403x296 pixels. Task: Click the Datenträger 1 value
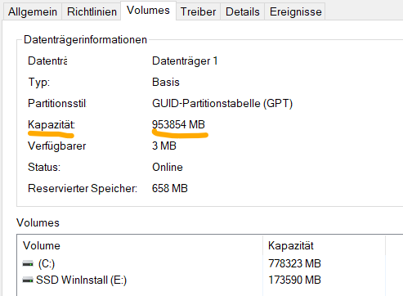(x=185, y=61)
